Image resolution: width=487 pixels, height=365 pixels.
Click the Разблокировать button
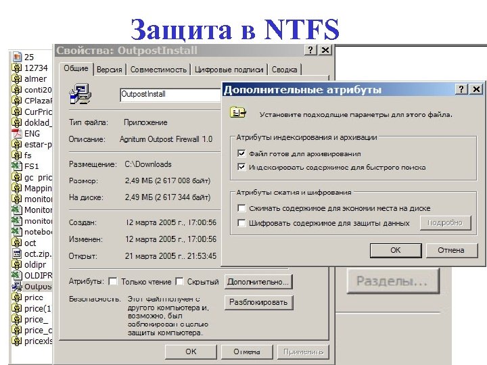(258, 302)
